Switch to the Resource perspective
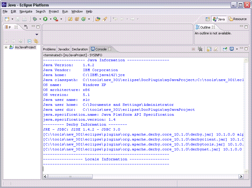252x188 pixels. (x=238, y=19)
